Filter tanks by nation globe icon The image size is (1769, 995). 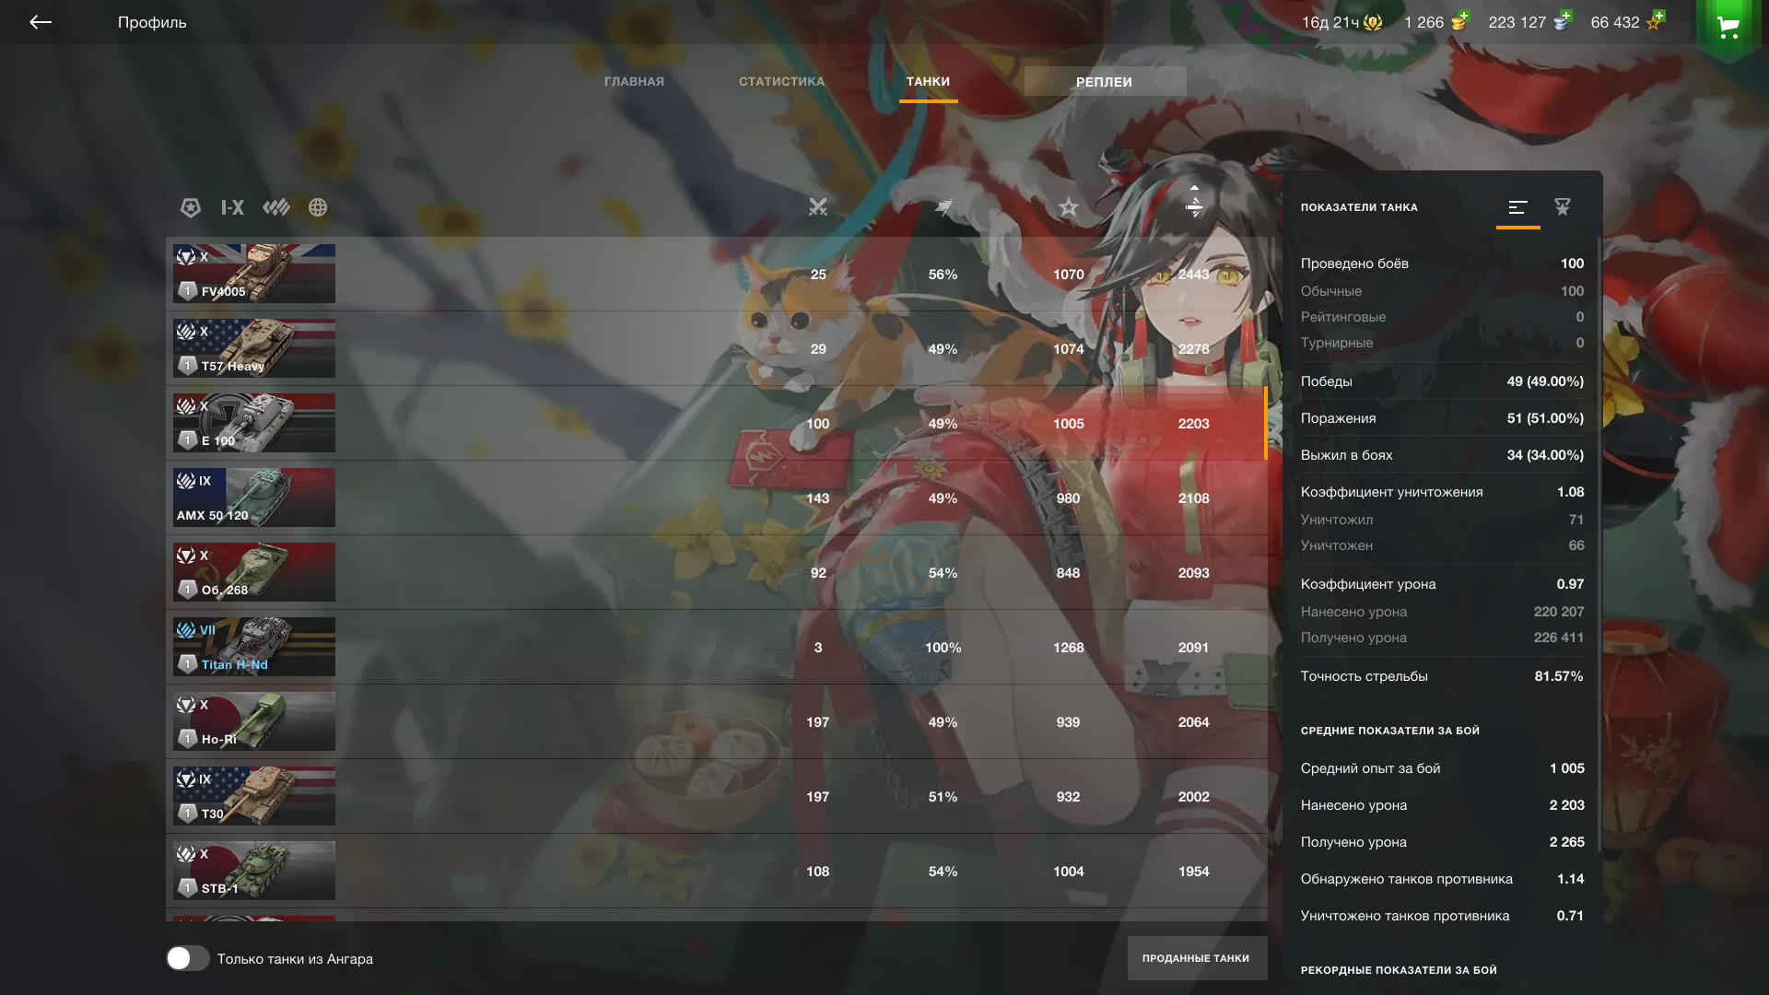click(318, 207)
